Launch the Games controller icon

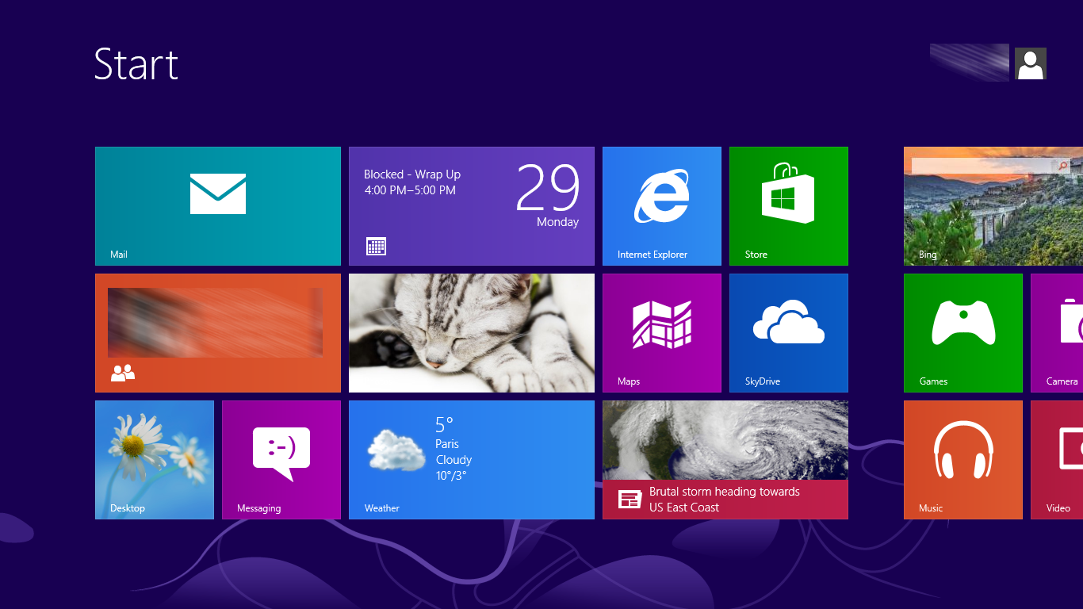tap(963, 322)
